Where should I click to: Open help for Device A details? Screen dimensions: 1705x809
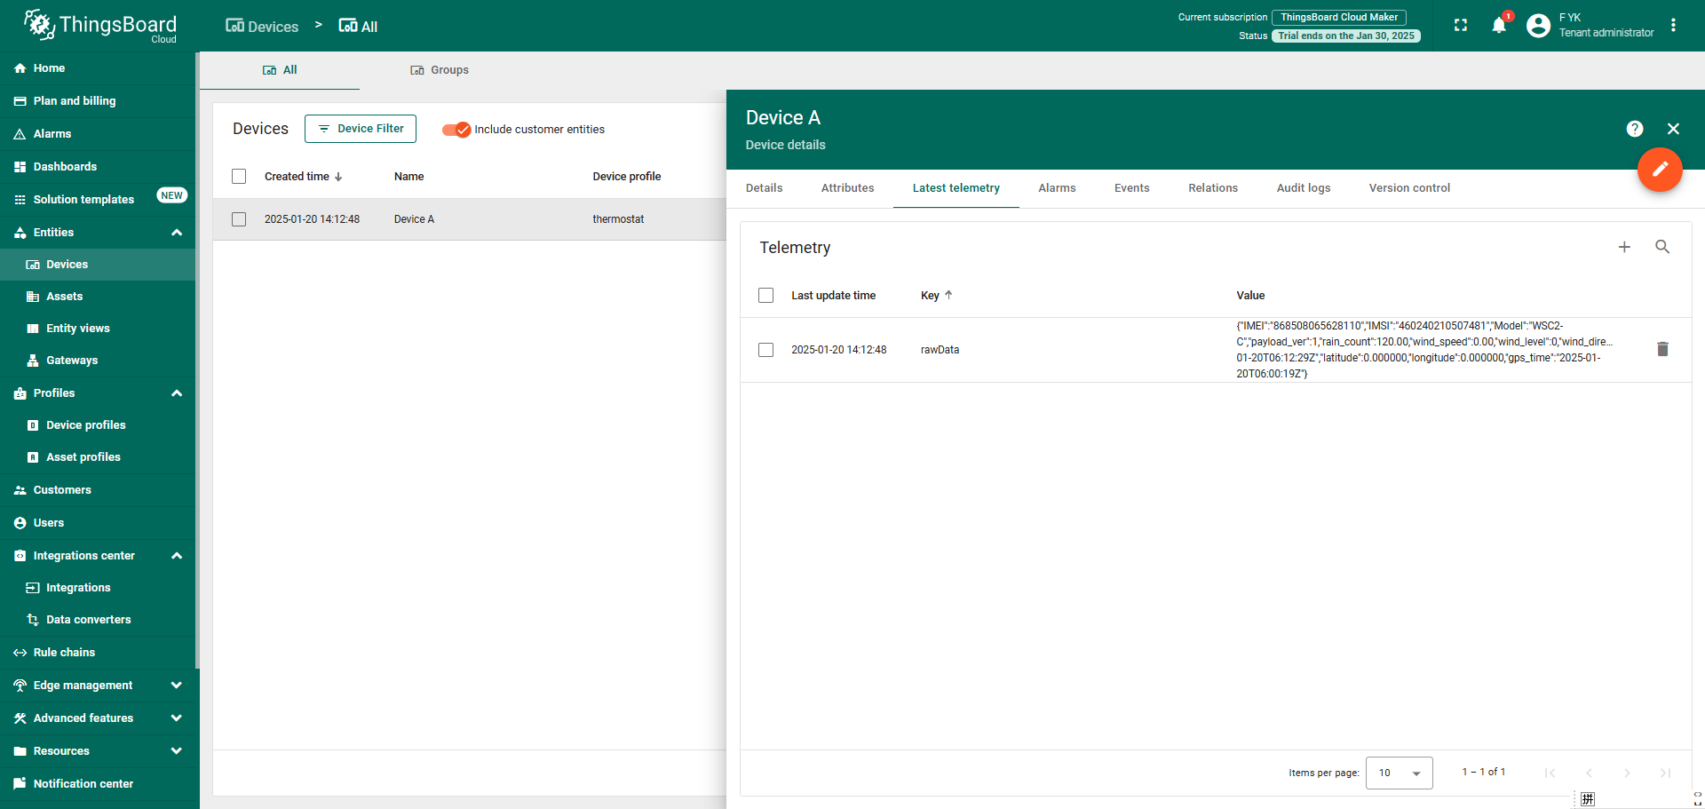[x=1635, y=129]
